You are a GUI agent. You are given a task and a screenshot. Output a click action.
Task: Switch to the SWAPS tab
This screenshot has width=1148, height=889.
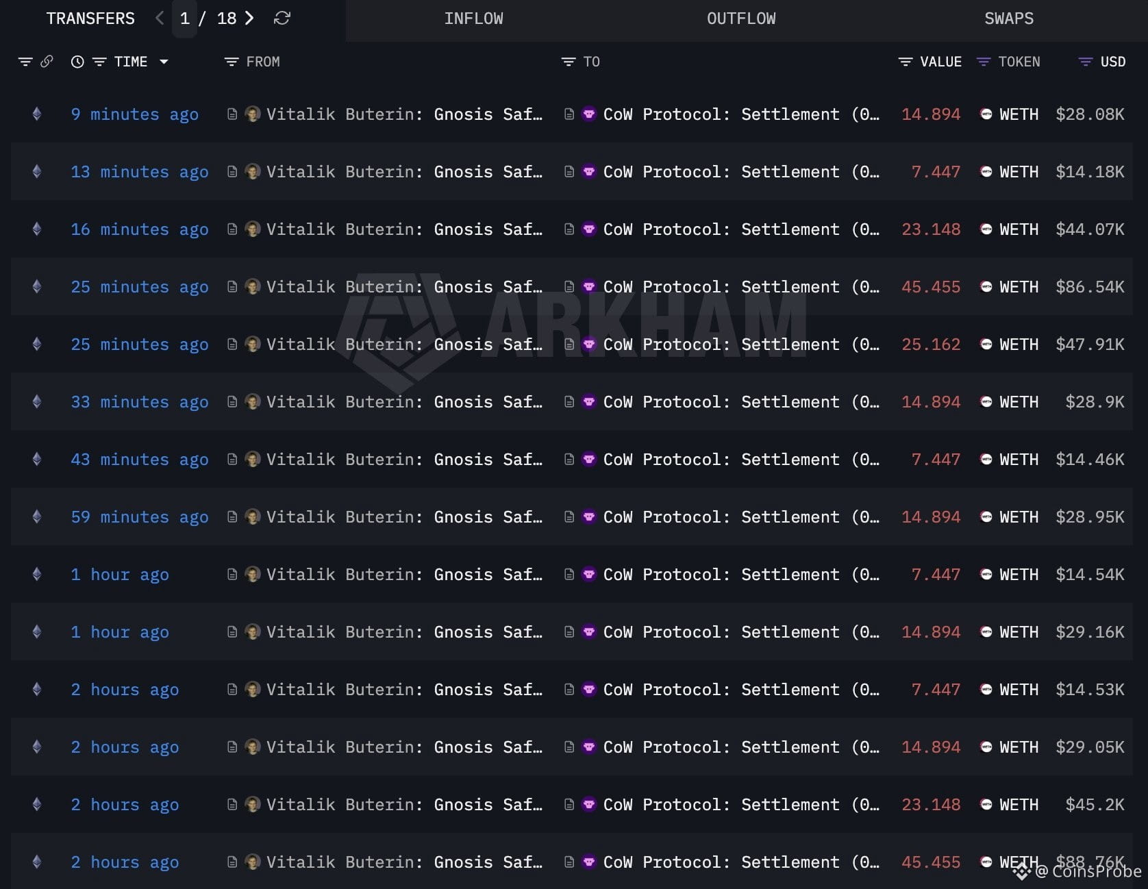[x=1009, y=18]
